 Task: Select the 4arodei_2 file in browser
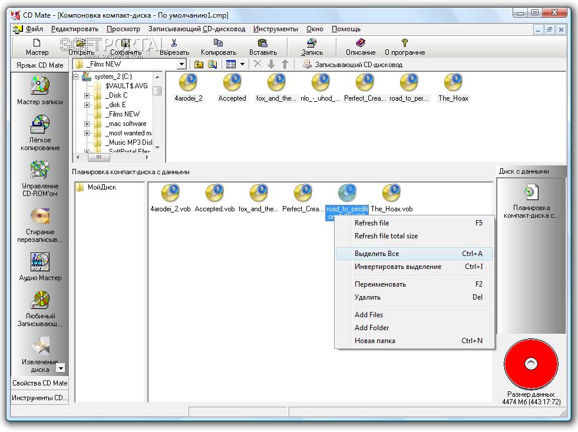(x=188, y=88)
